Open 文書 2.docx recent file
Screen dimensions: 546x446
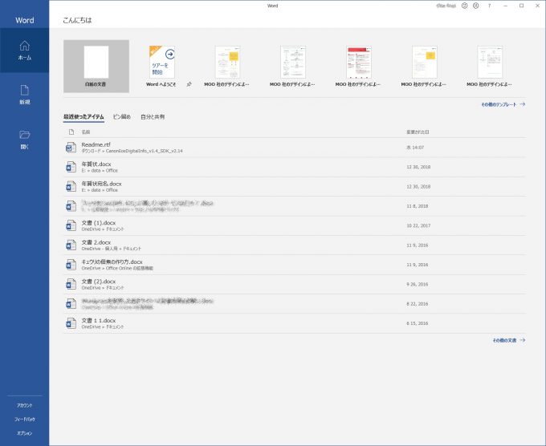coord(295,245)
